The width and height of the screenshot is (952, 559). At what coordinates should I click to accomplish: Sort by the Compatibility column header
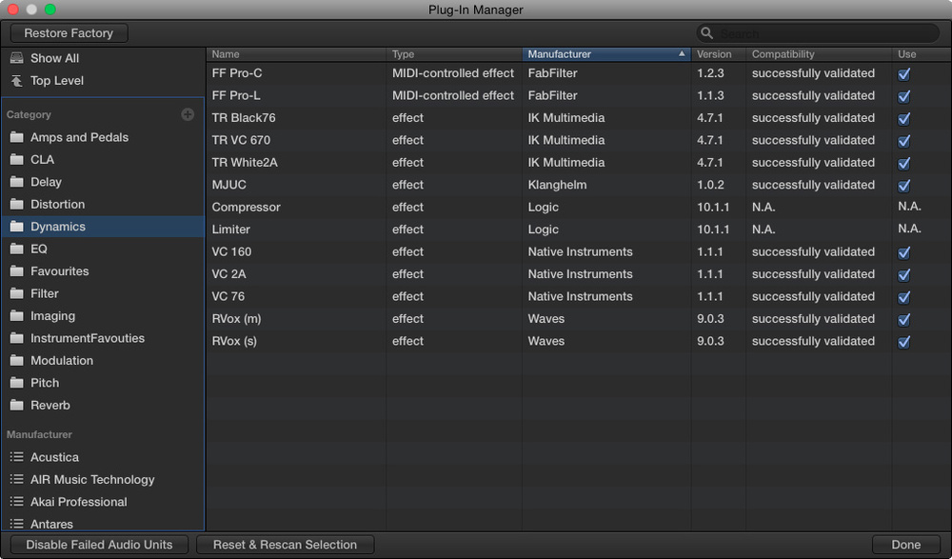click(819, 54)
